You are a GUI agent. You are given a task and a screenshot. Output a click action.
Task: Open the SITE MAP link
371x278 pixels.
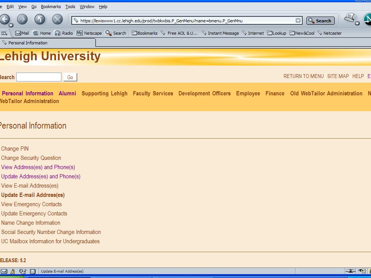338,76
